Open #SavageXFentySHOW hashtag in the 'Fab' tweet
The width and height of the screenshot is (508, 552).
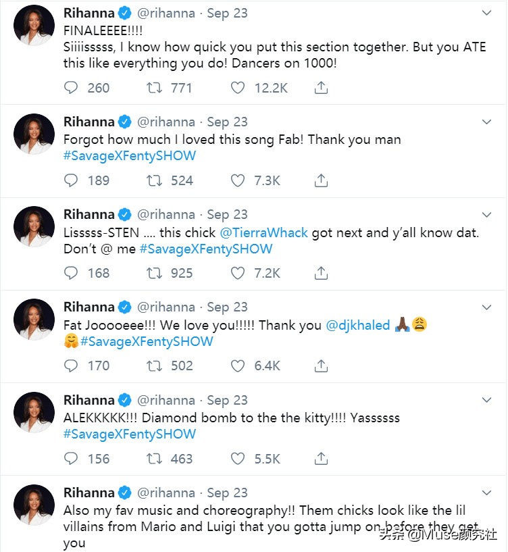click(x=130, y=156)
